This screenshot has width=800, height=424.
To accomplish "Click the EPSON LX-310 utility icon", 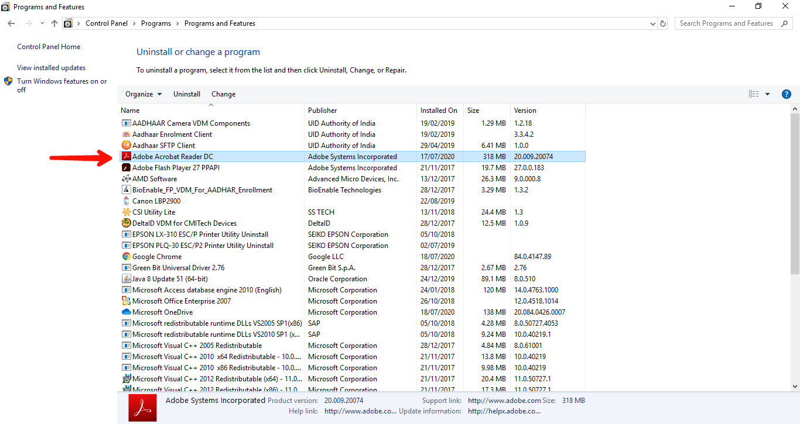I will (x=126, y=235).
